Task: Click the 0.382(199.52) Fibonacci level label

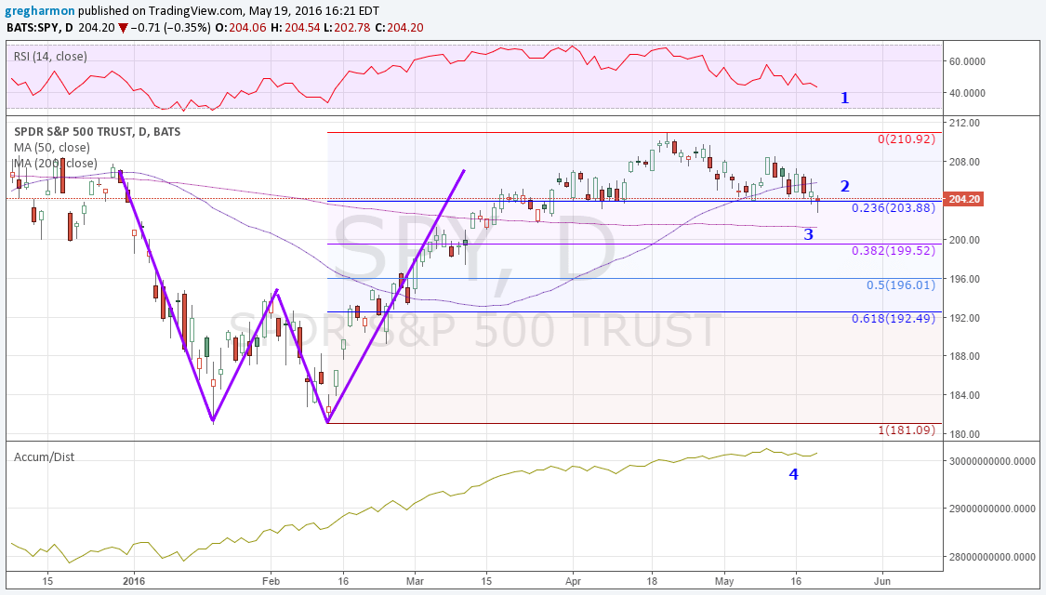Action: pos(894,251)
